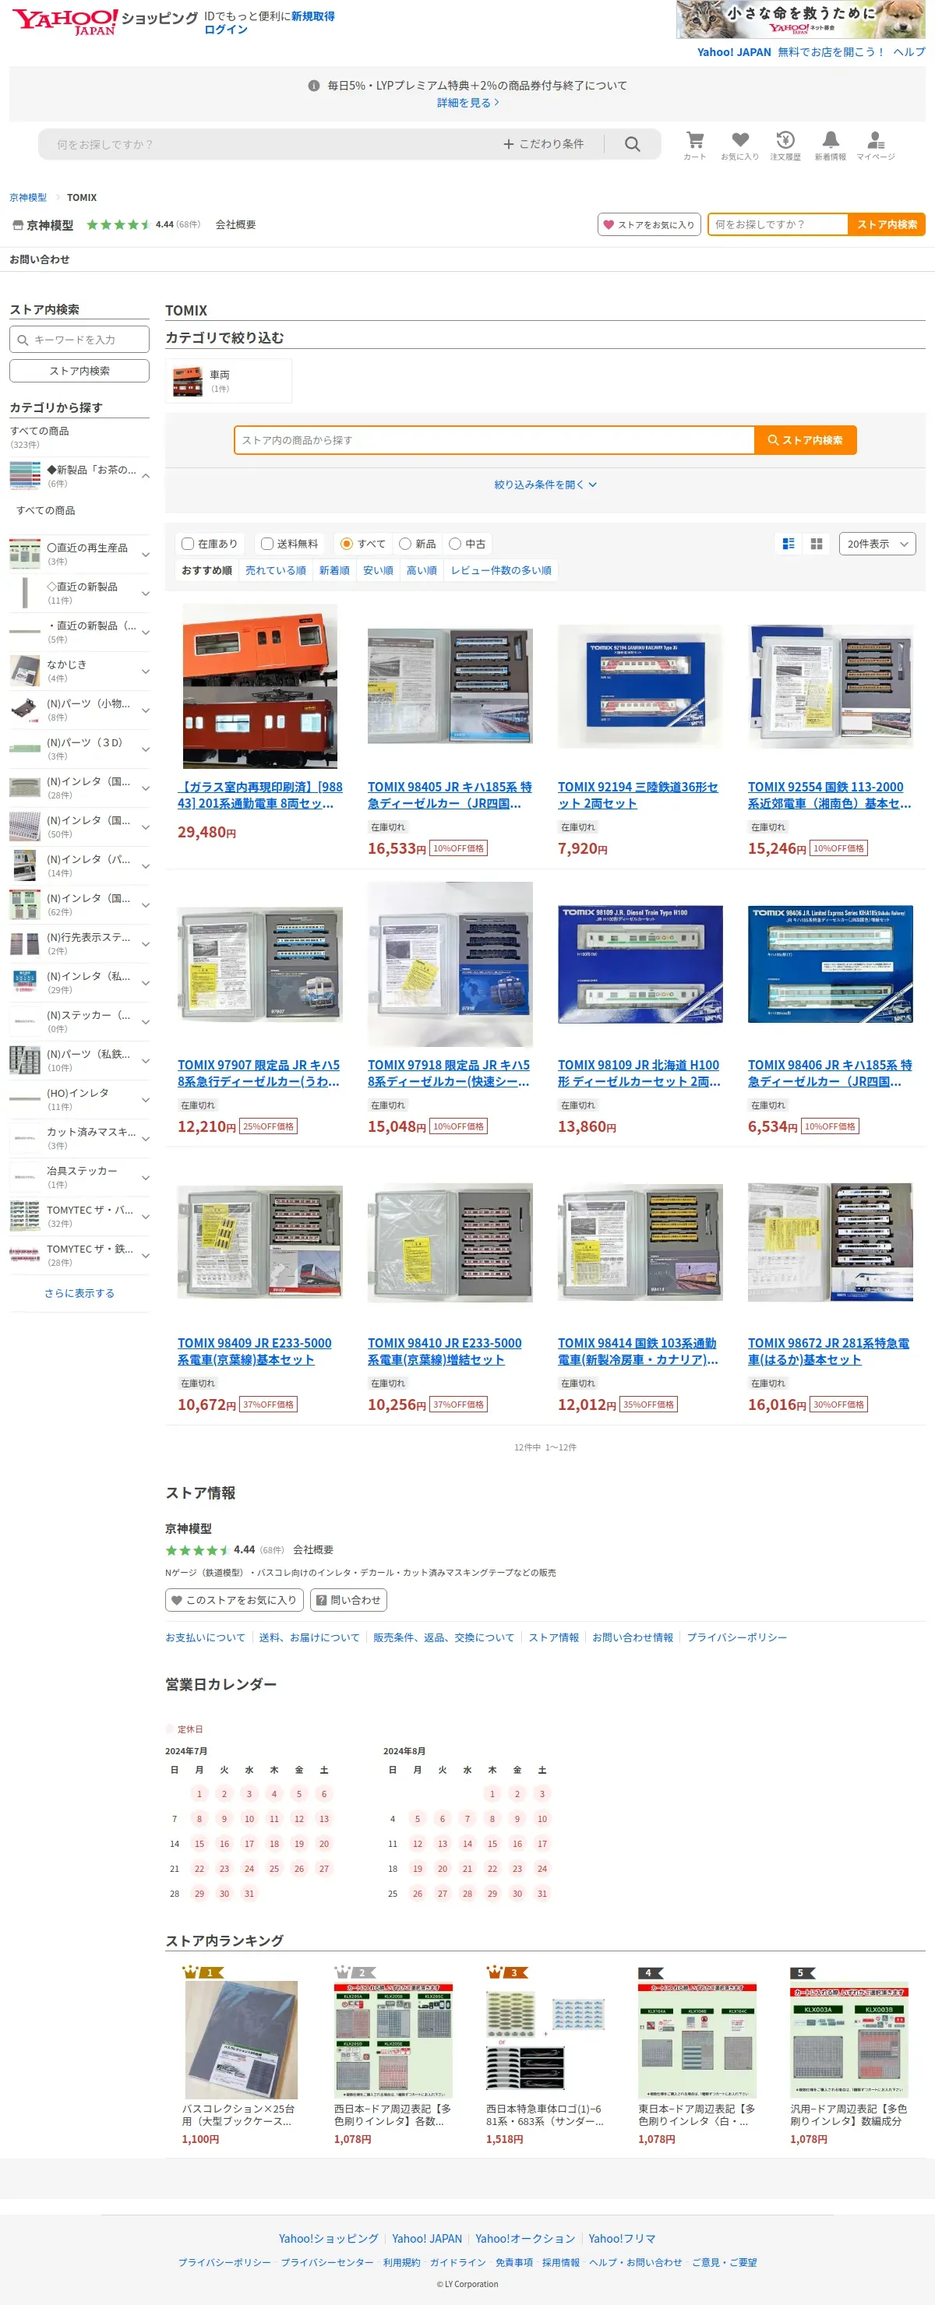Open お支払いについて link
This screenshot has height=2305, width=935.
(205, 1637)
